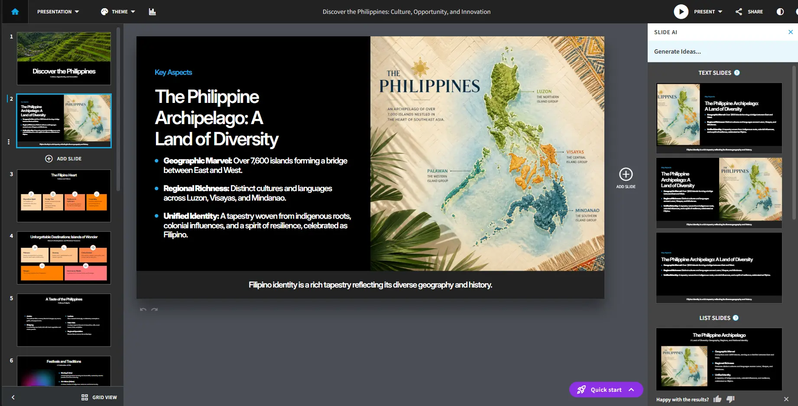Edit the footer caption about Filipino identity
Viewport: 798px width, 406px height.
[x=370, y=285]
